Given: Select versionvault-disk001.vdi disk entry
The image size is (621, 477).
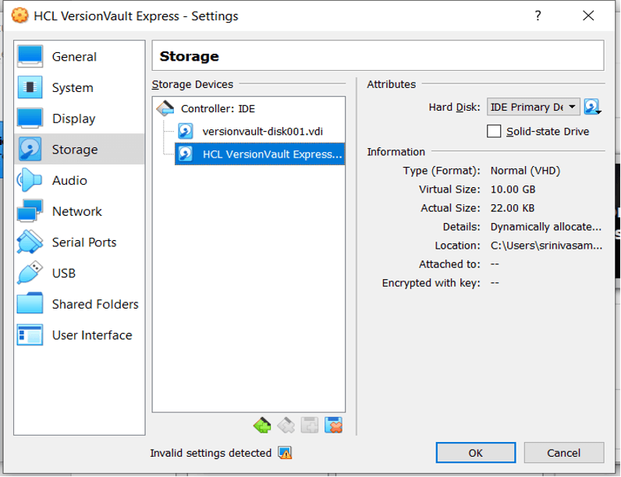Looking at the screenshot, I should [260, 131].
